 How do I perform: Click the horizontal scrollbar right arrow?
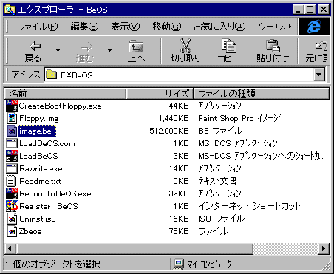(x=324, y=249)
